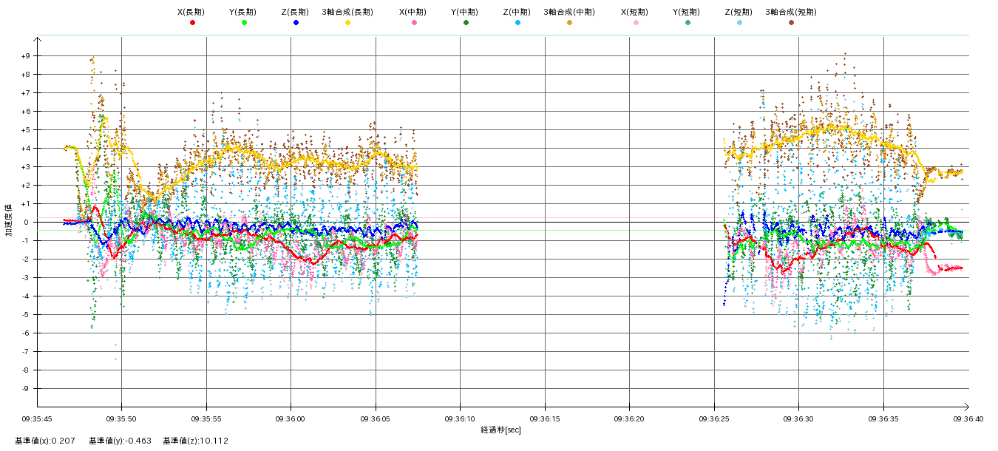Viewport: 998px width, 451px height.
Task: Toggle the X(短期) series legend label
Action: click(x=635, y=12)
